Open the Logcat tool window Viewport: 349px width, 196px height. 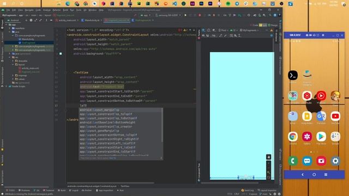coord(74,191)
